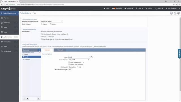The image size is (181, 102).
Task: Click the Authentications breadcrumb link
Action: pos(25,13)
